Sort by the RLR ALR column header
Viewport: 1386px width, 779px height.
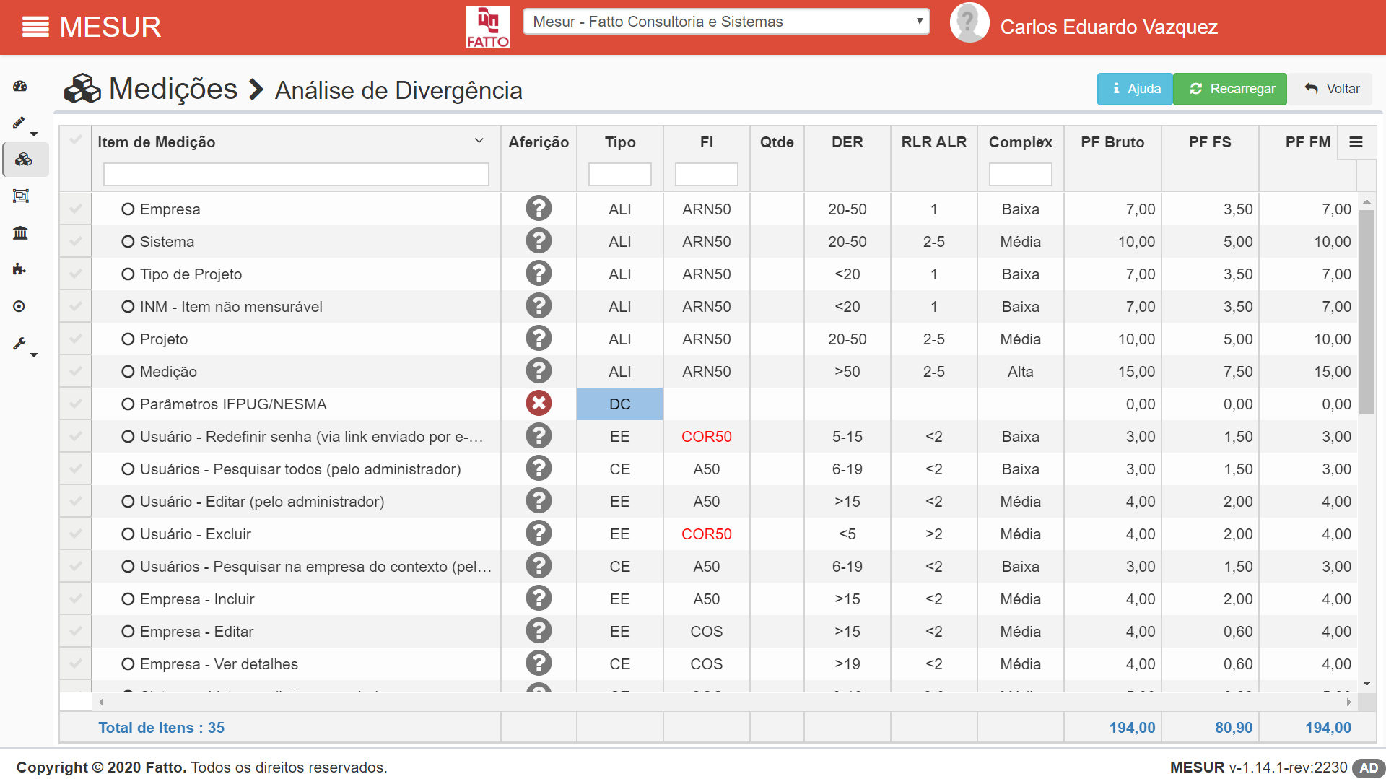[x=934, y=142]
